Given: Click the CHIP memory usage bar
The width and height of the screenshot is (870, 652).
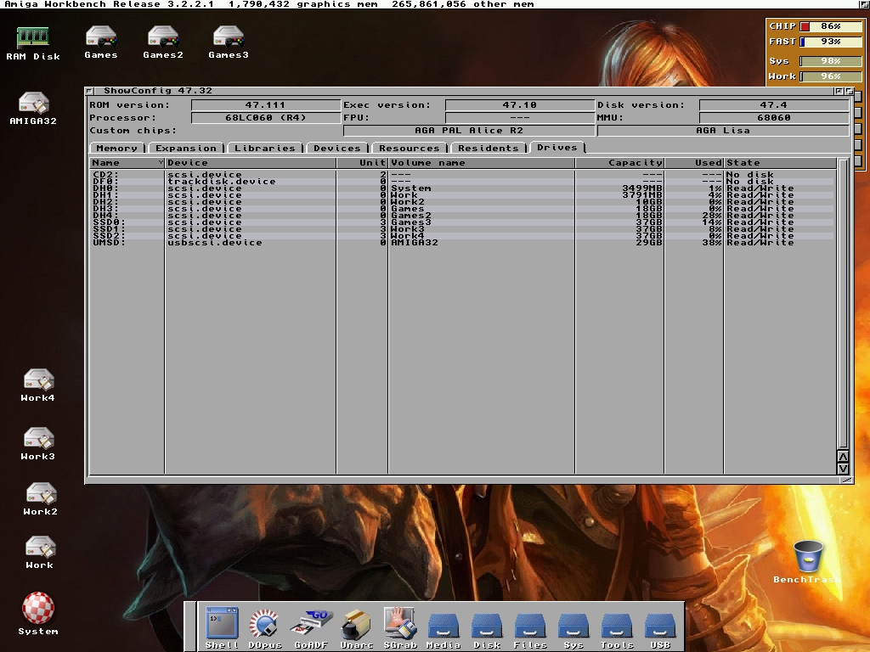Looking at the screenshot, I should pos(829,26).
